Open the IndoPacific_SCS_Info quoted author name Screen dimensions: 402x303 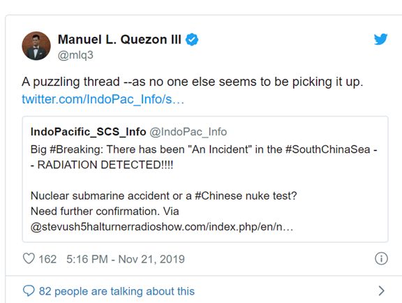pyautogui.click(x=88, y=132)
